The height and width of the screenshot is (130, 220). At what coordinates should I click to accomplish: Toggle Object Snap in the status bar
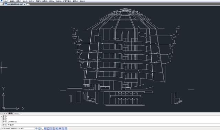48,129
